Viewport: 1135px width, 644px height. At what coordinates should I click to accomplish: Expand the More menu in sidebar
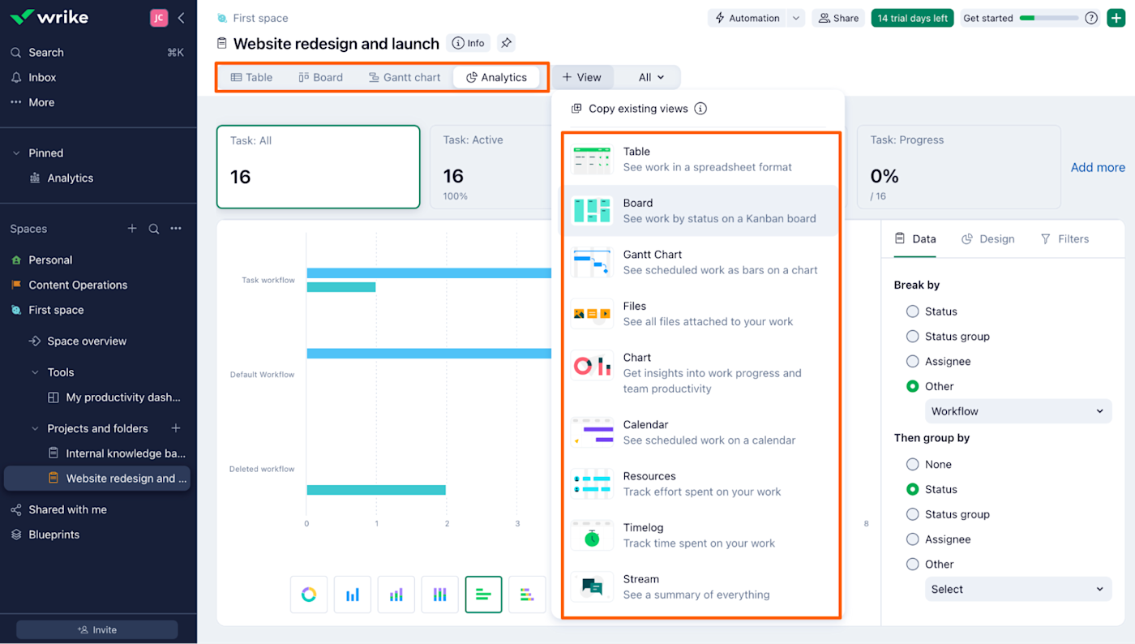[32, 102]
